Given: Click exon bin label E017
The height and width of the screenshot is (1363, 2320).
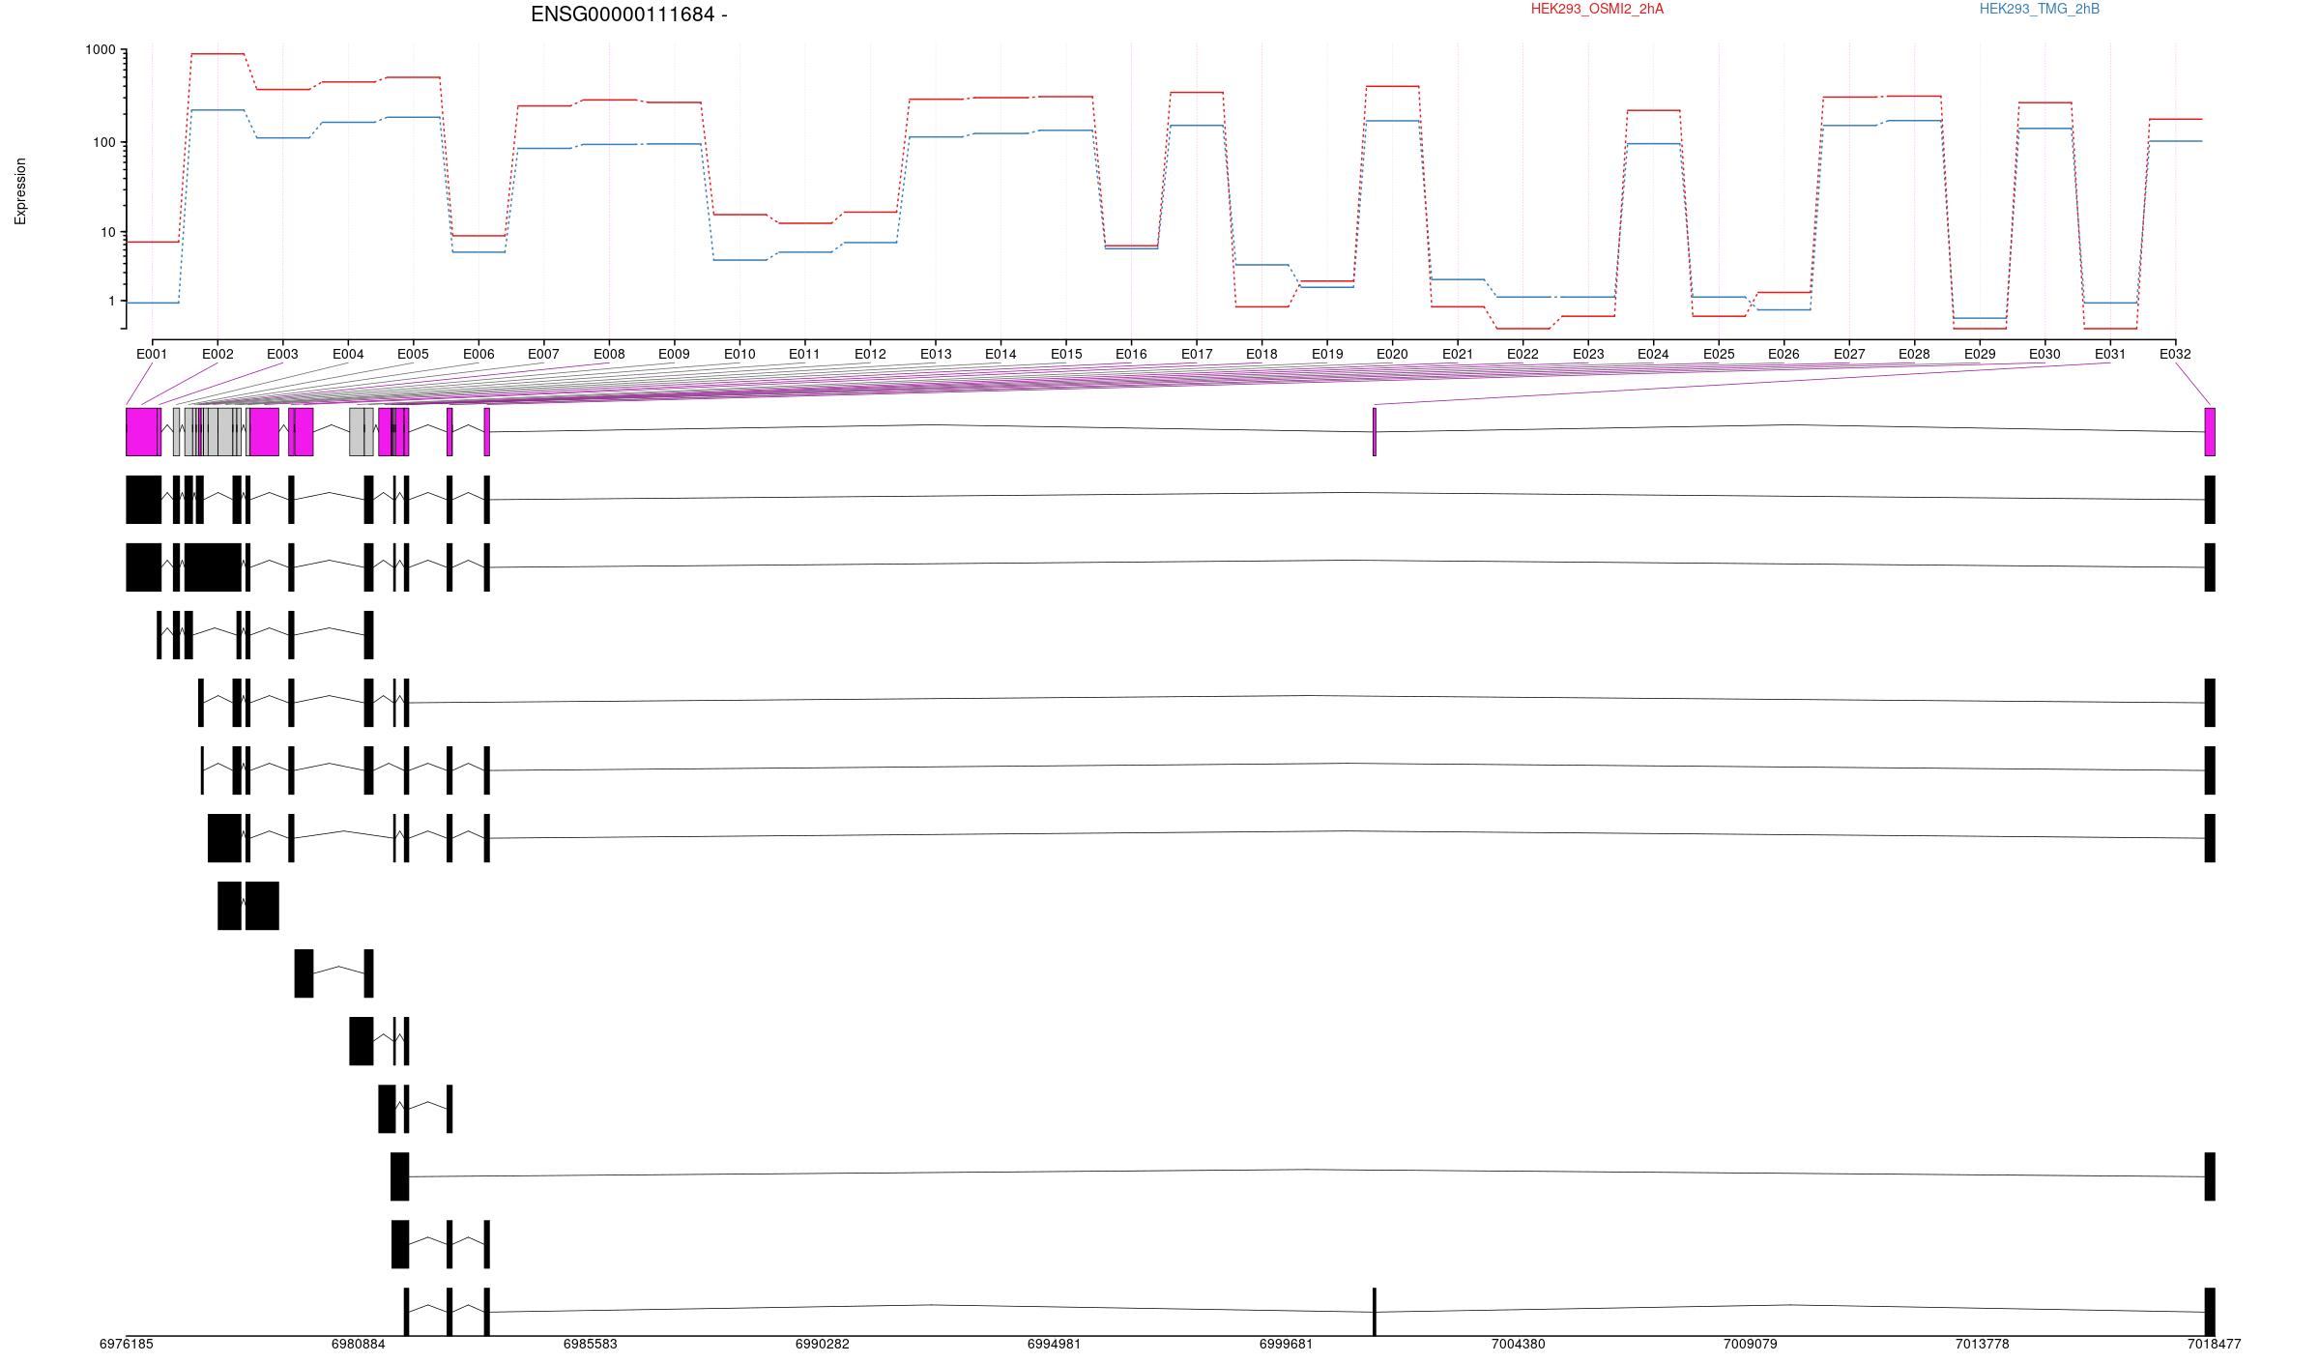Looking at the screenshot, I should point(1197,354).
